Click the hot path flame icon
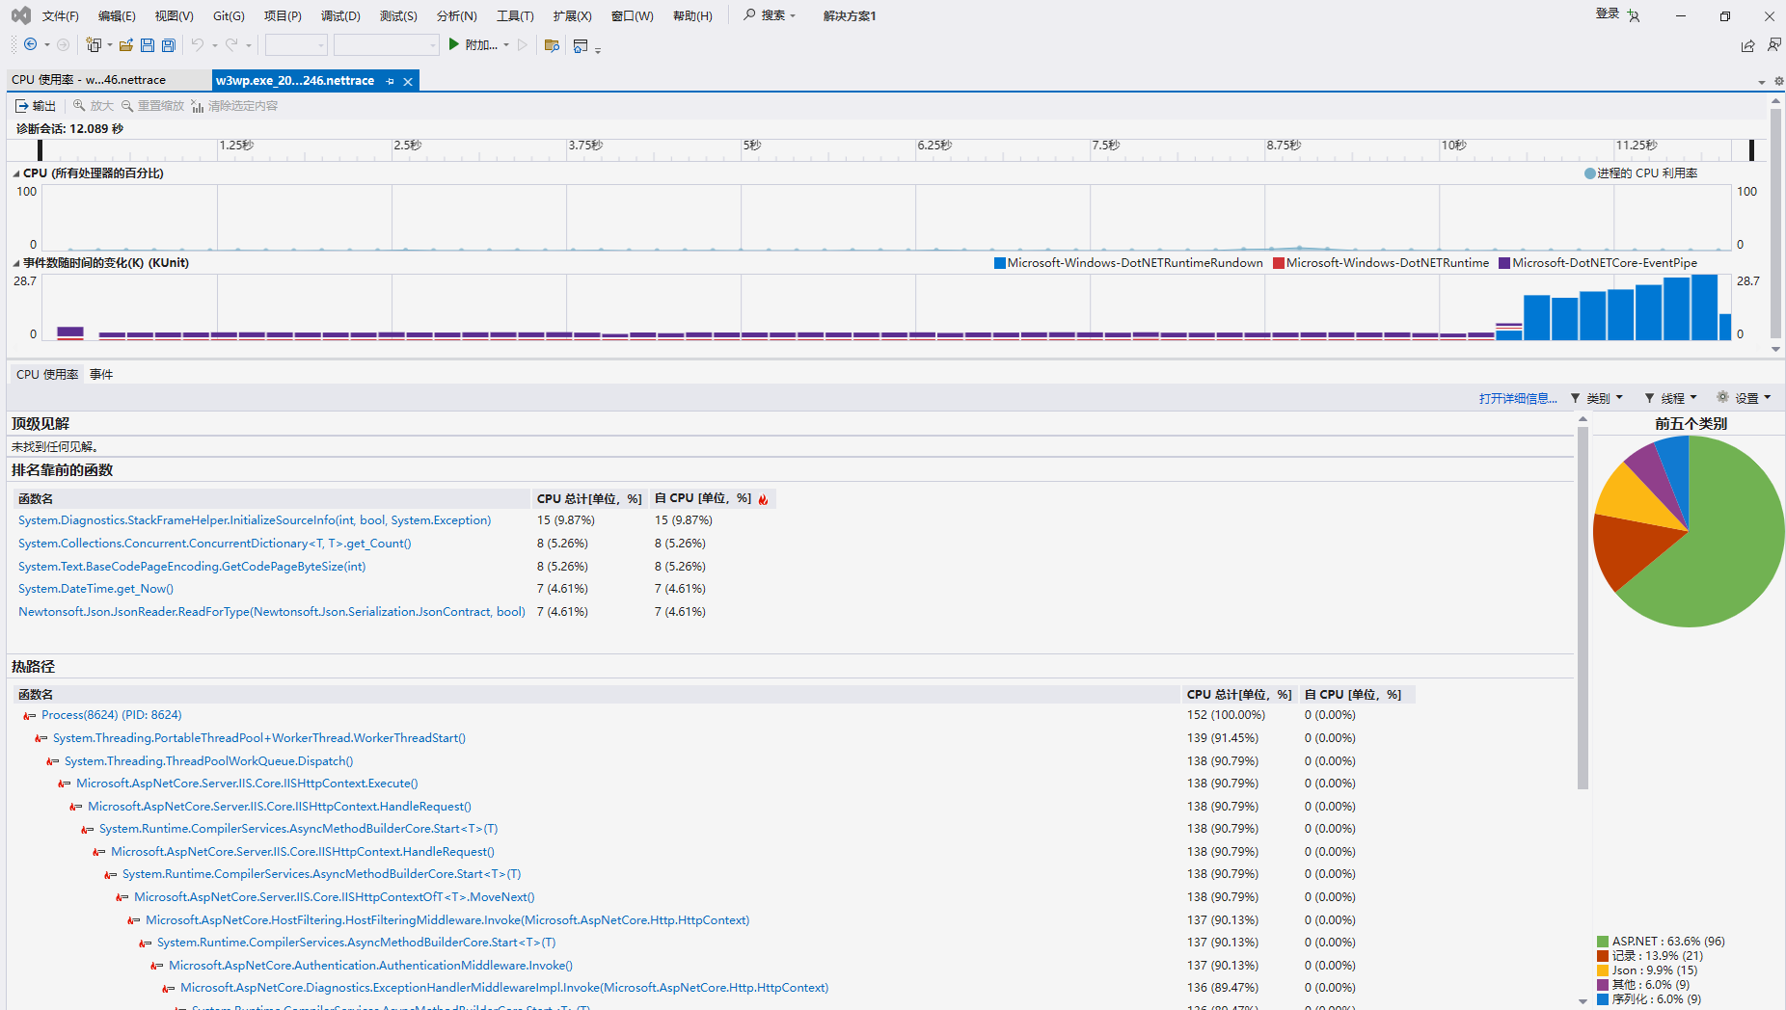The height and width of the screenshot is (1010, 1786). tap(763, 499)
